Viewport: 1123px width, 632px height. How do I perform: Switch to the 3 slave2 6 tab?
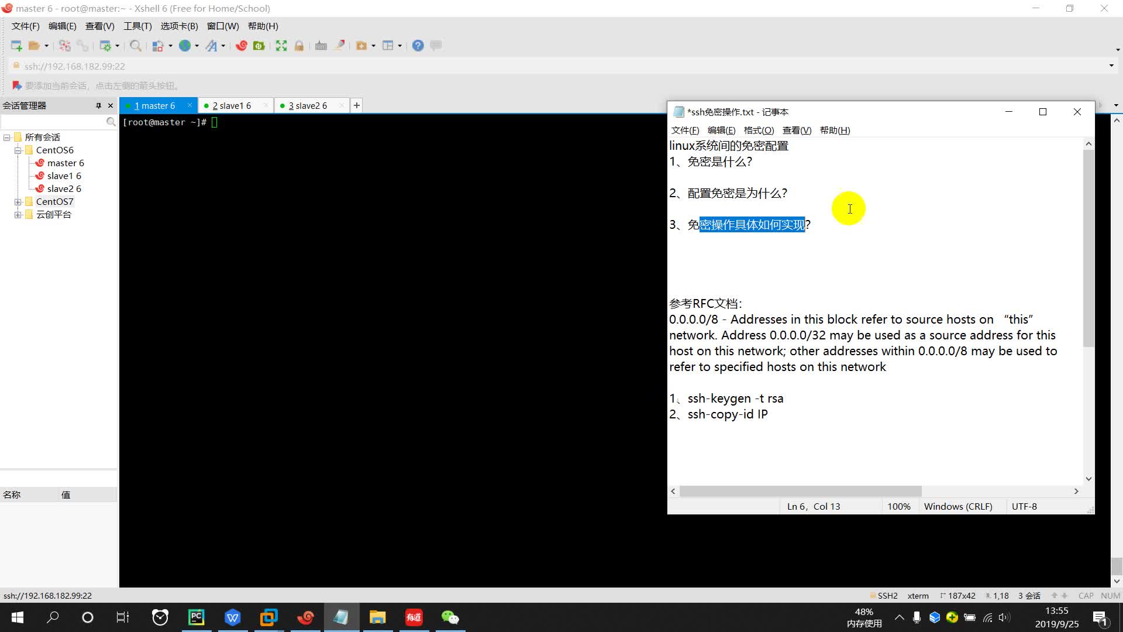(x=308, y=105)
